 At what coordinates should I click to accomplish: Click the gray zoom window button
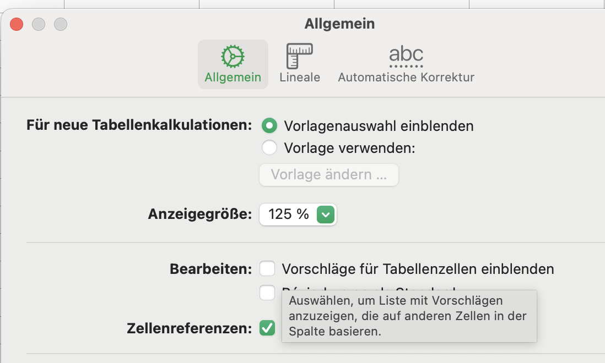point(60,24)
